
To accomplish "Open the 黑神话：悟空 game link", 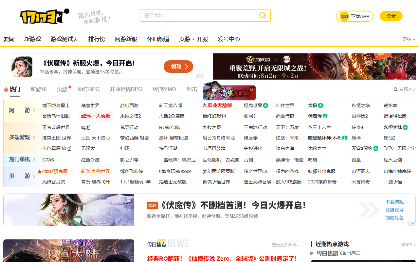I will pos(290,160).
